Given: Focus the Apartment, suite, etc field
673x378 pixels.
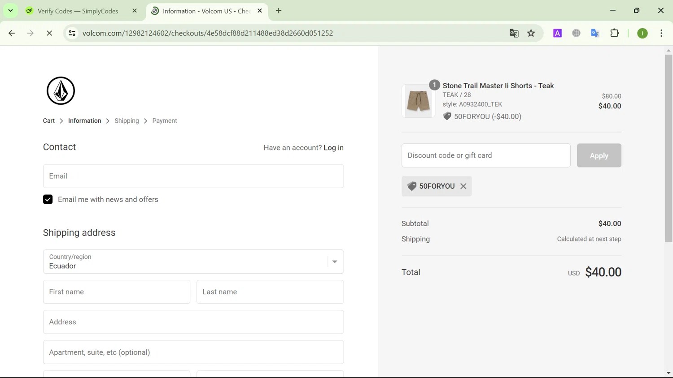Looking at the screenshot, I should [x=193, y=352].
